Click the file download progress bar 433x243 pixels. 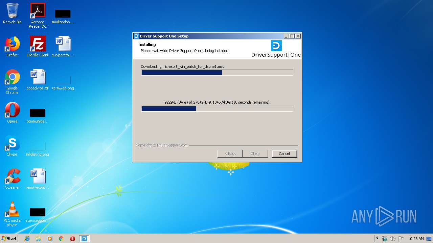click(x=217, y=73)
